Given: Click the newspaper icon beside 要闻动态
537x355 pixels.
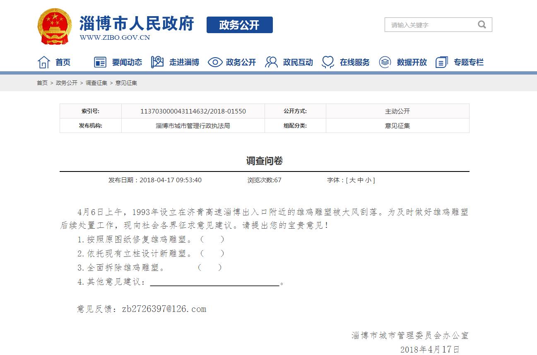Looking at the screenshot, I should pos(100,62).
